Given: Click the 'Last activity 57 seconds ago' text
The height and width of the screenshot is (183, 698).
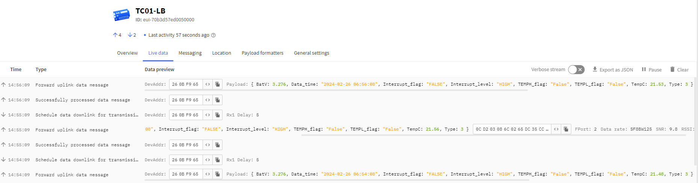Looking at the screenshot, I should [179, 35].
